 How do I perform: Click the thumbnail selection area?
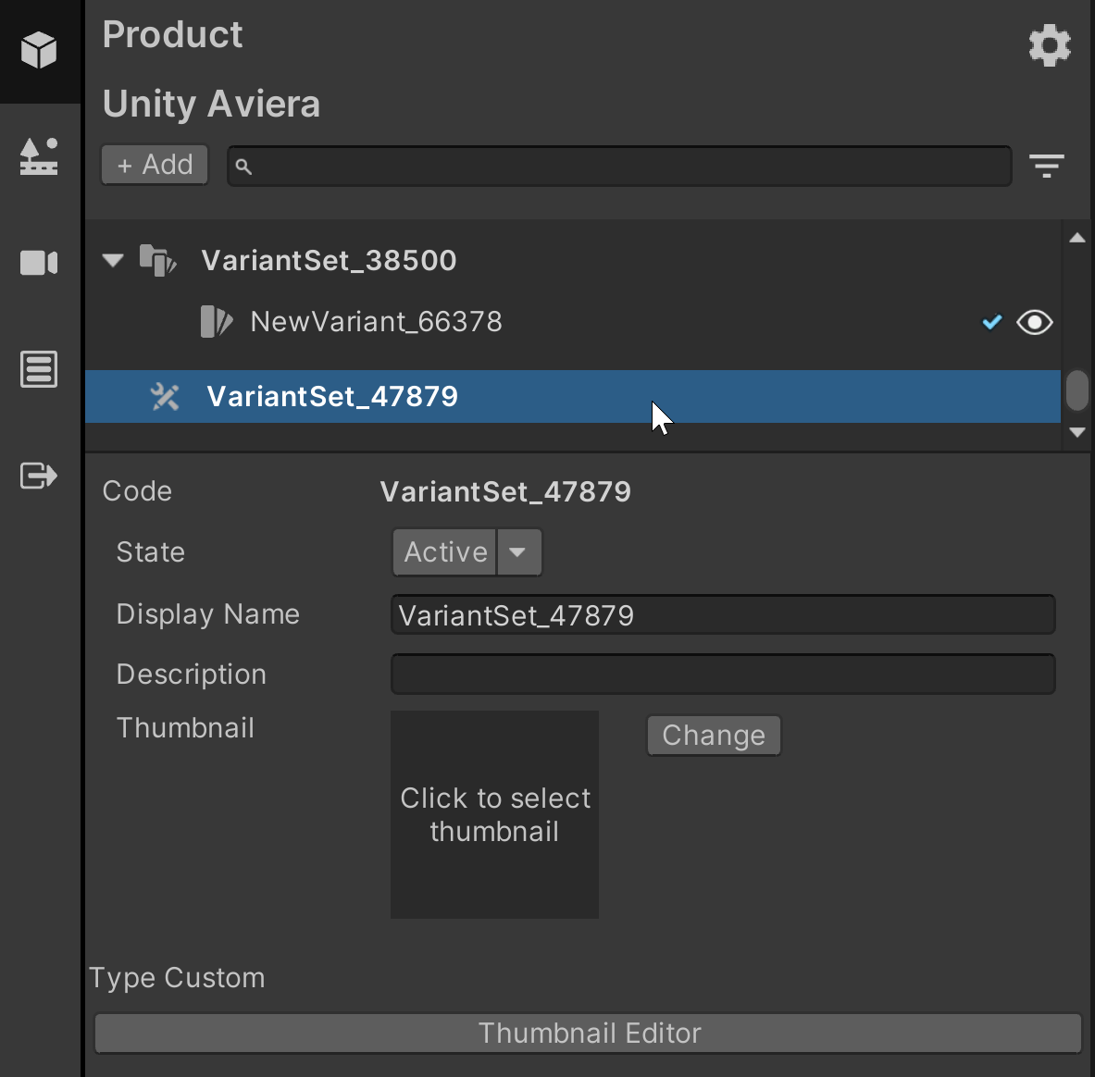494,814
